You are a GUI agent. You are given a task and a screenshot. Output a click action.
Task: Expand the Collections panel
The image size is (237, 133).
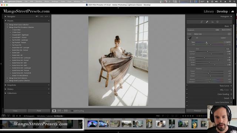click(6, 93)
